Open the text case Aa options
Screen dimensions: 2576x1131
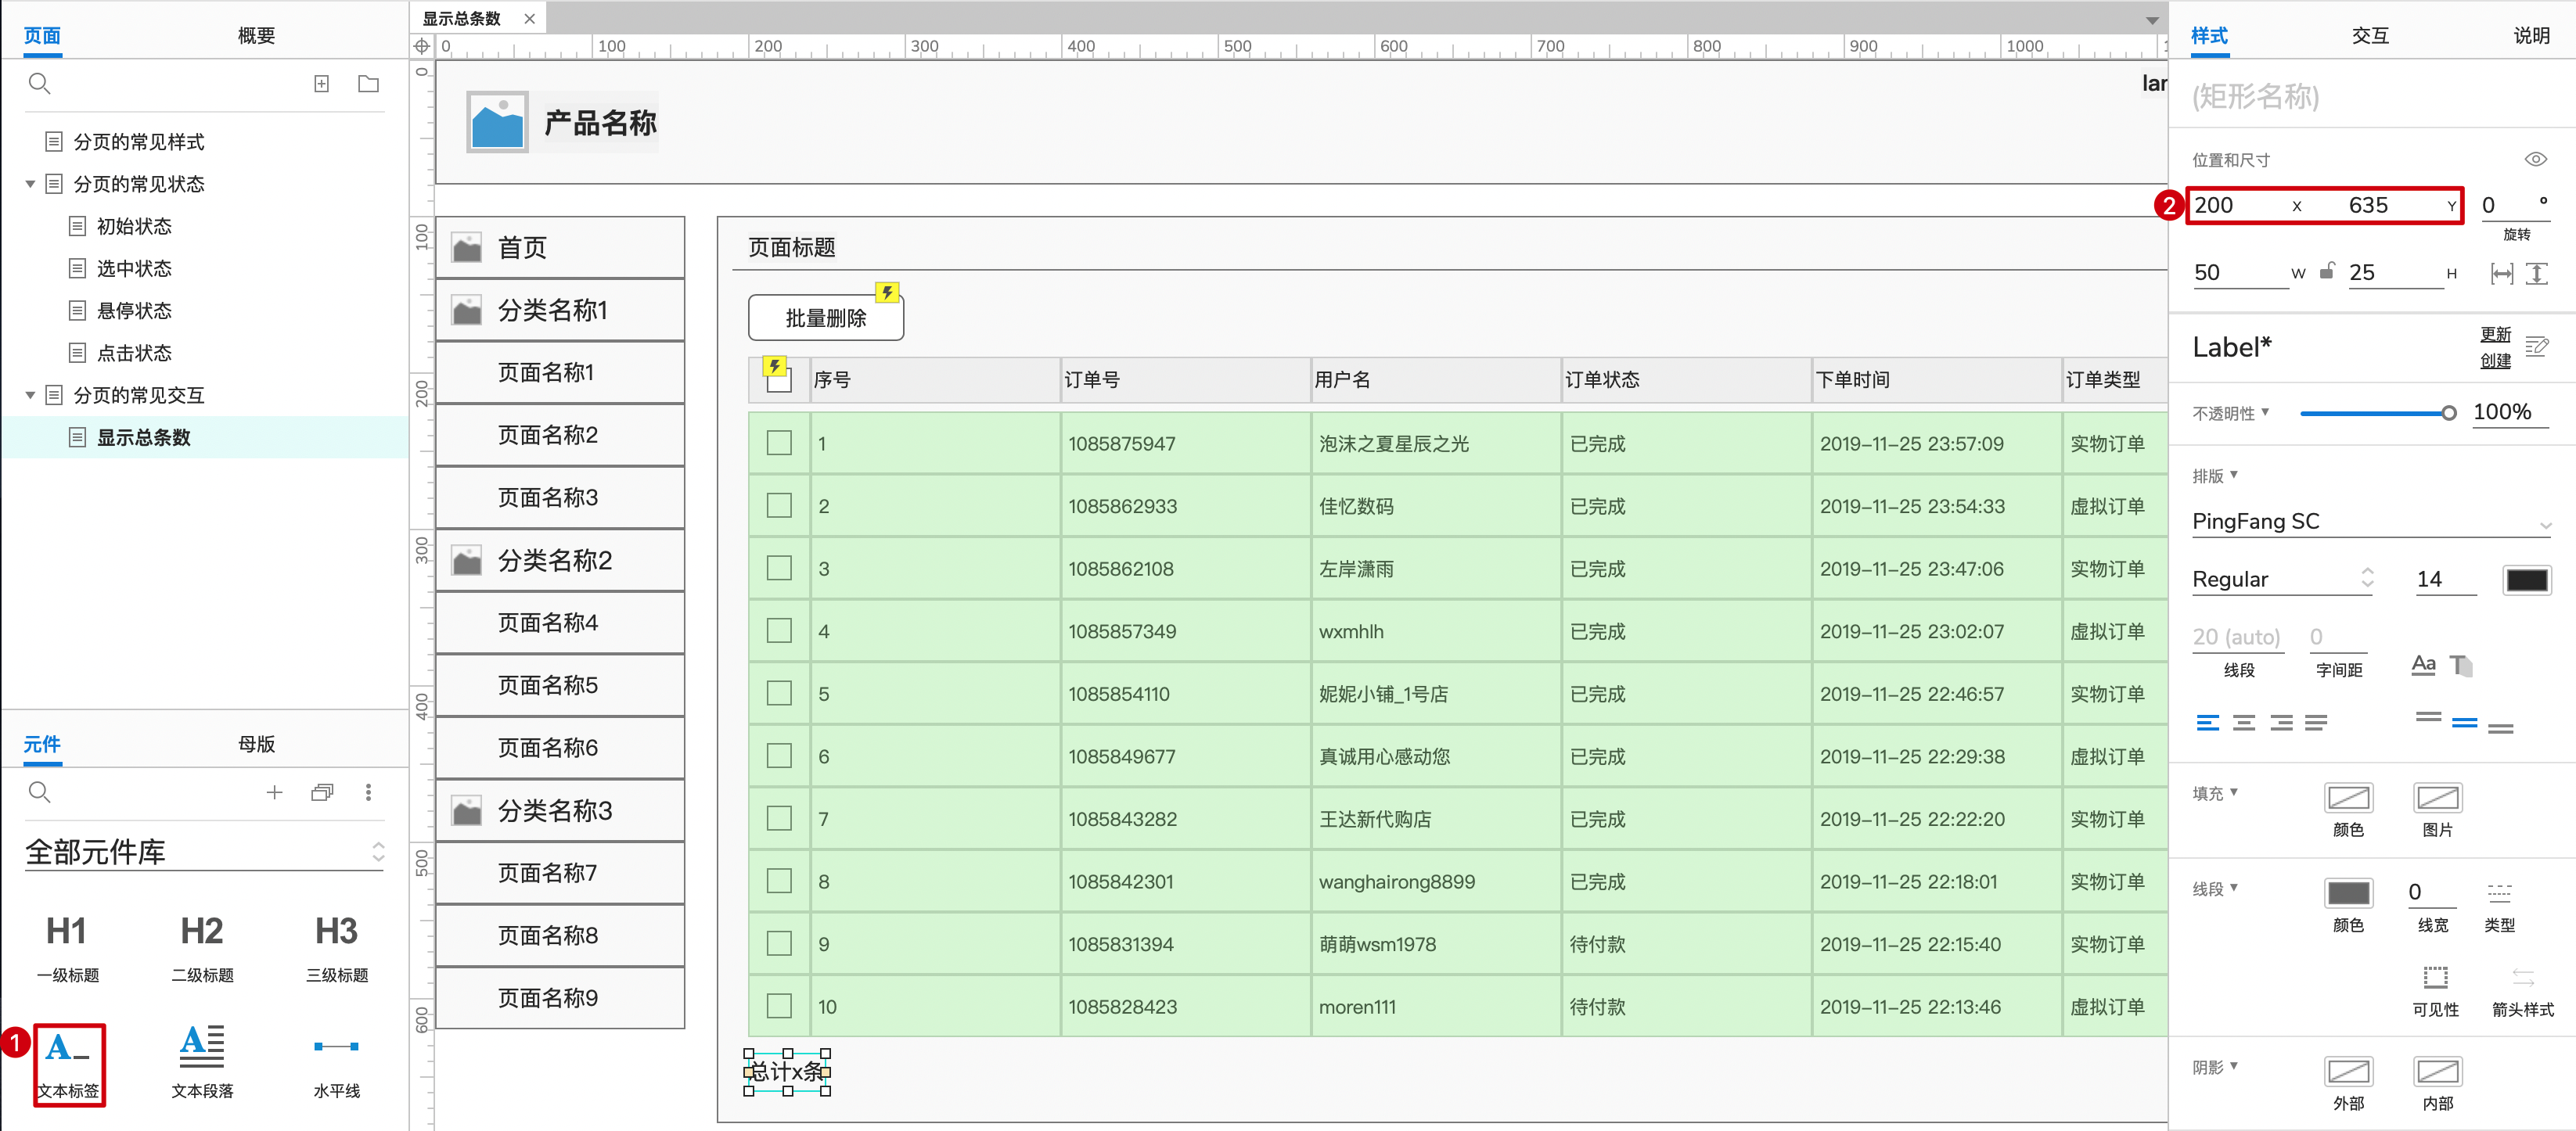[x=2424, y=665]
